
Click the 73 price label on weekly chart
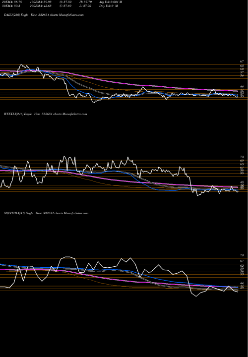[x=242, y=157]
